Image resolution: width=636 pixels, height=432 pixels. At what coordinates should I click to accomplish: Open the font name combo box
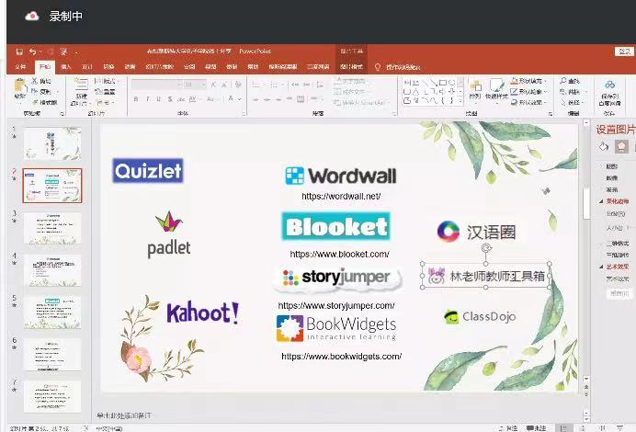(x=156, y=85)
